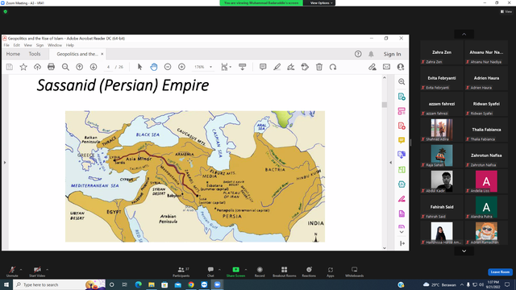Screen dimensions: 516x290
Task: Open Zoom Reactions menu
Action: coord(309,272)
